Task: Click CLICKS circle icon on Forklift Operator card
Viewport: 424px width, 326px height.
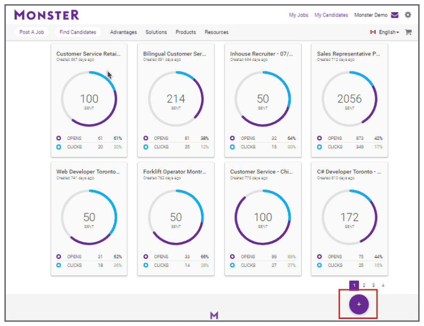Action: click(x=146, y=265)
